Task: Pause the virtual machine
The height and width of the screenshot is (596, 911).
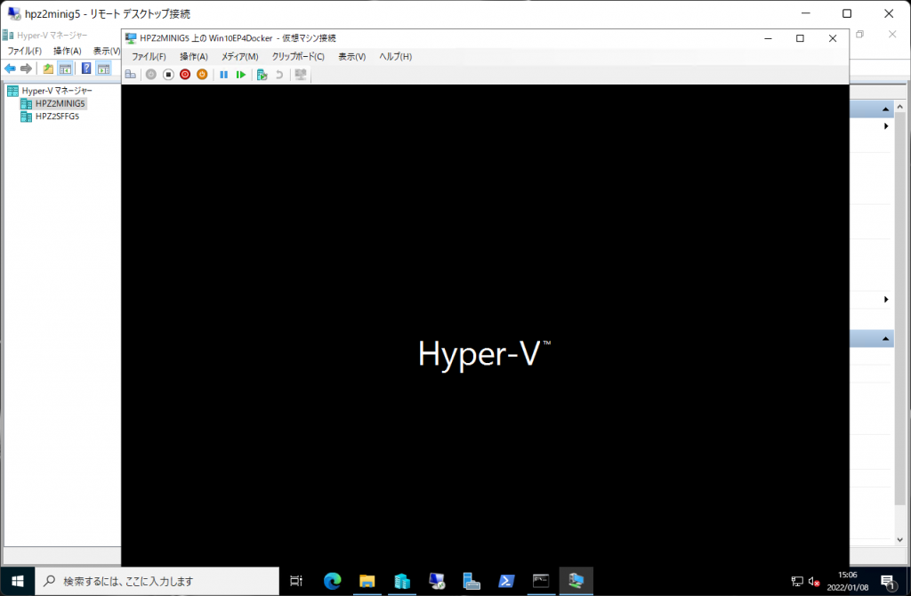Action: pos(223,75)
